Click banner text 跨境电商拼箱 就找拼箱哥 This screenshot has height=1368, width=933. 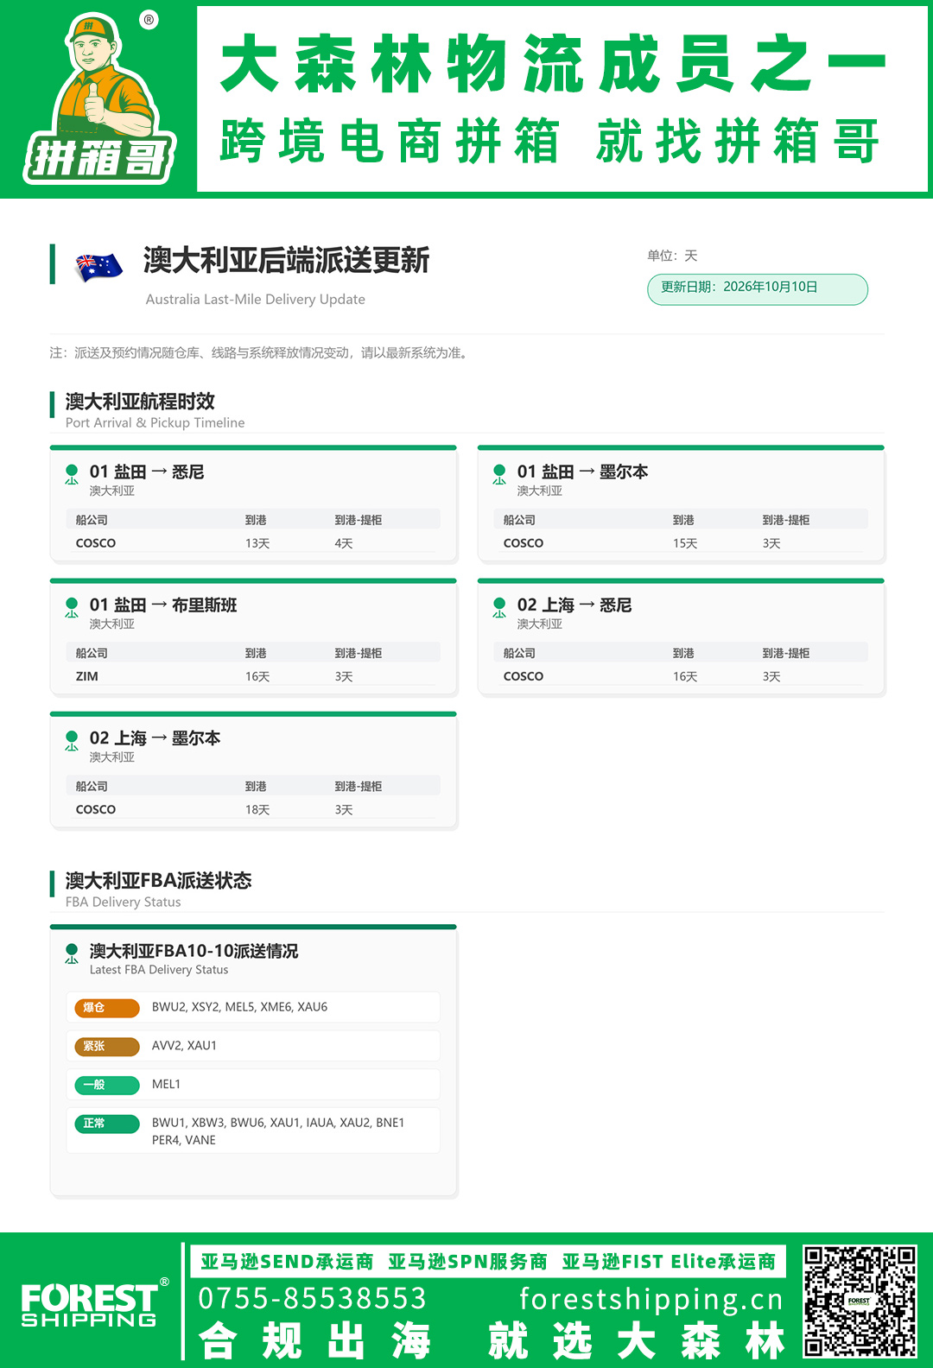point(550,142)
